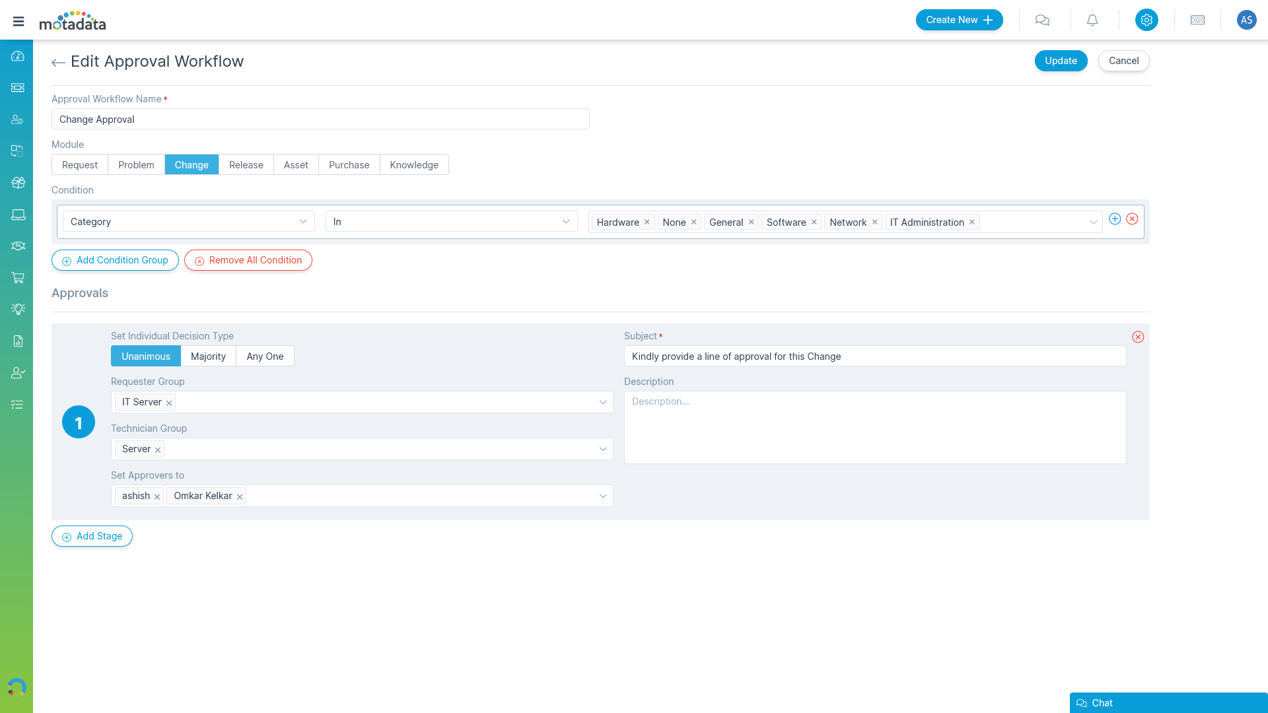The image size is (1268, 713).
Task: Switch module to Knowledge
Action: pyautogui.click(x=414, y=164)
